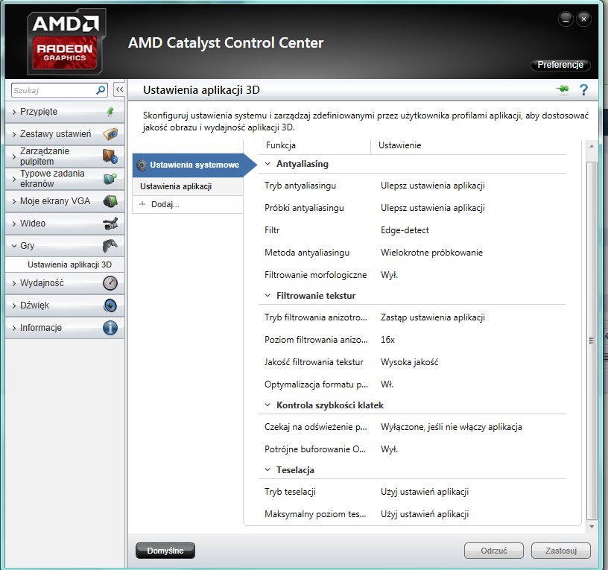Click the Ustawienie column header
The height and width of the screenshot is (570, 608).
coord(399,145)
